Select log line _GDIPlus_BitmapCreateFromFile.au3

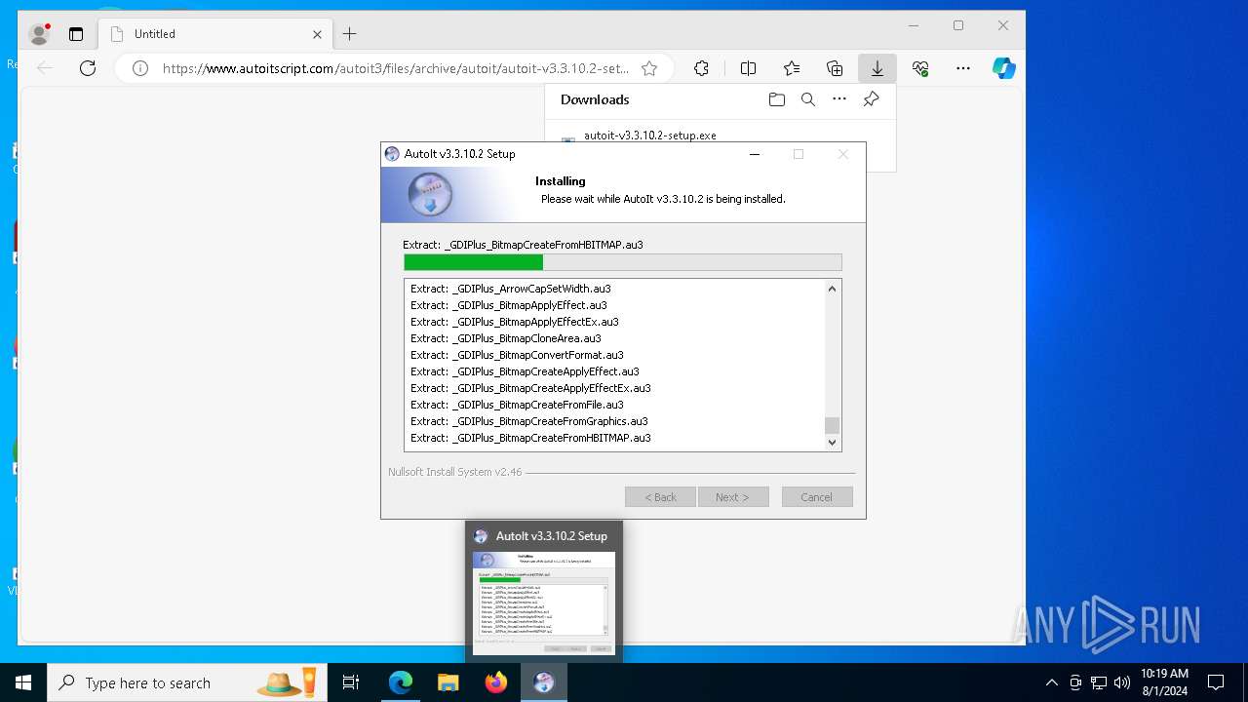[x=517, y=405]
